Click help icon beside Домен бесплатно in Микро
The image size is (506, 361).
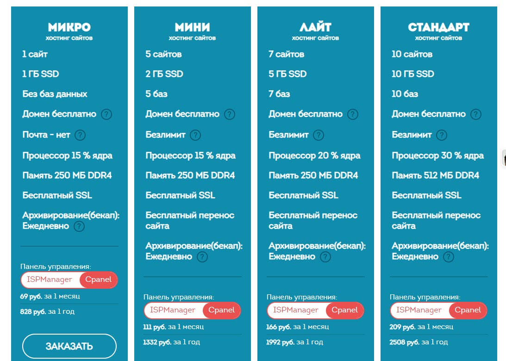click(x=106, y=114)
